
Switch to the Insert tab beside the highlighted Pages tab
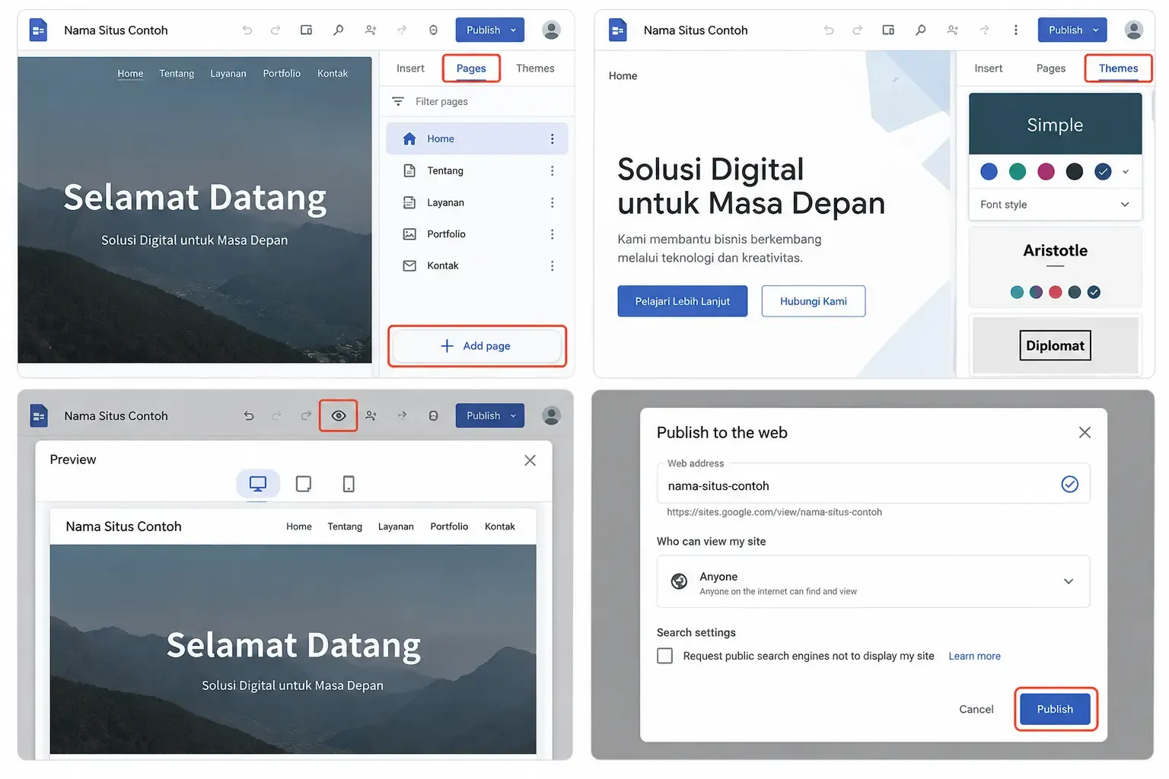pos(410,68)
